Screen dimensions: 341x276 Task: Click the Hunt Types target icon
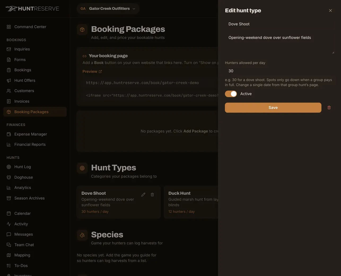click(82, 168)
